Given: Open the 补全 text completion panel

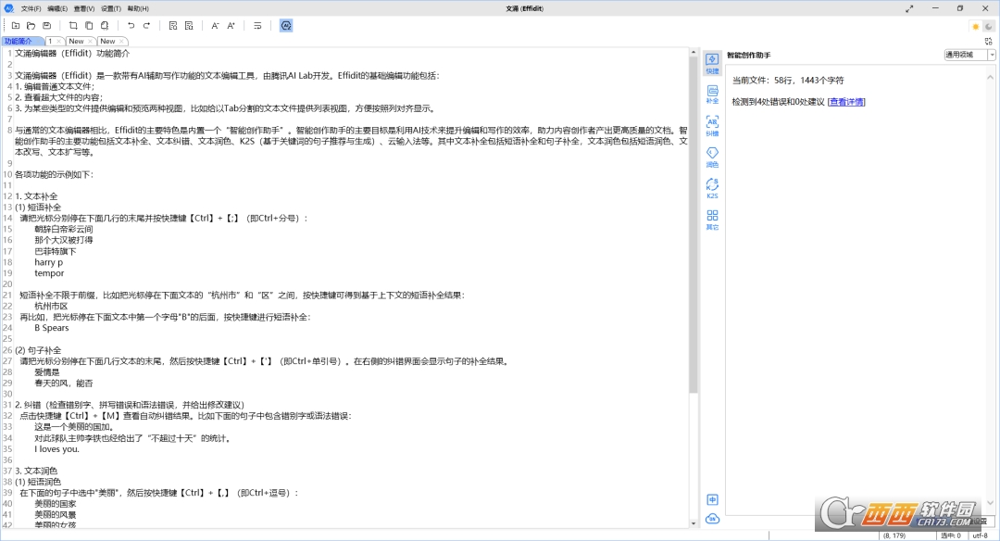Looking at the screenshot, I should tap(712, 94).
